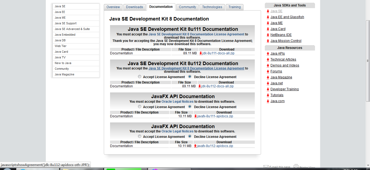Click the red download arrow beside javafx-8u112-apidocs.zip
Screen dimensions: 370x170
click(195, 146)
